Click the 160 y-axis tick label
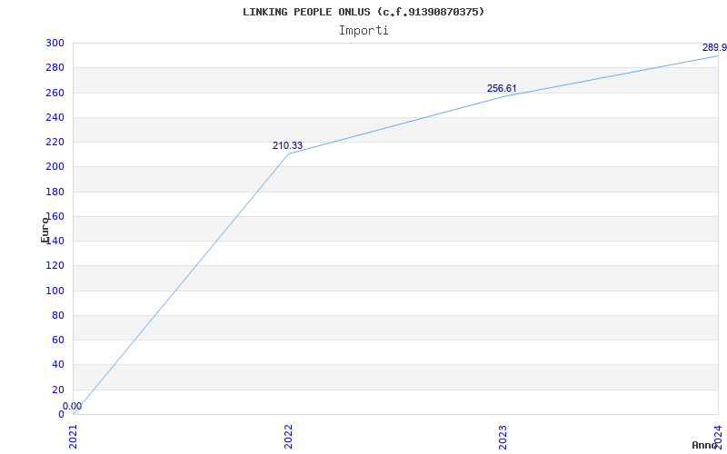This screenshot has height=454, width=727. [x=55, y=216]
